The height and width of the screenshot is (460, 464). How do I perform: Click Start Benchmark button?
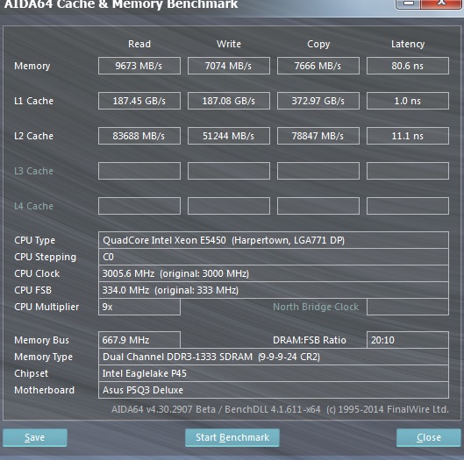pos(232,437)
